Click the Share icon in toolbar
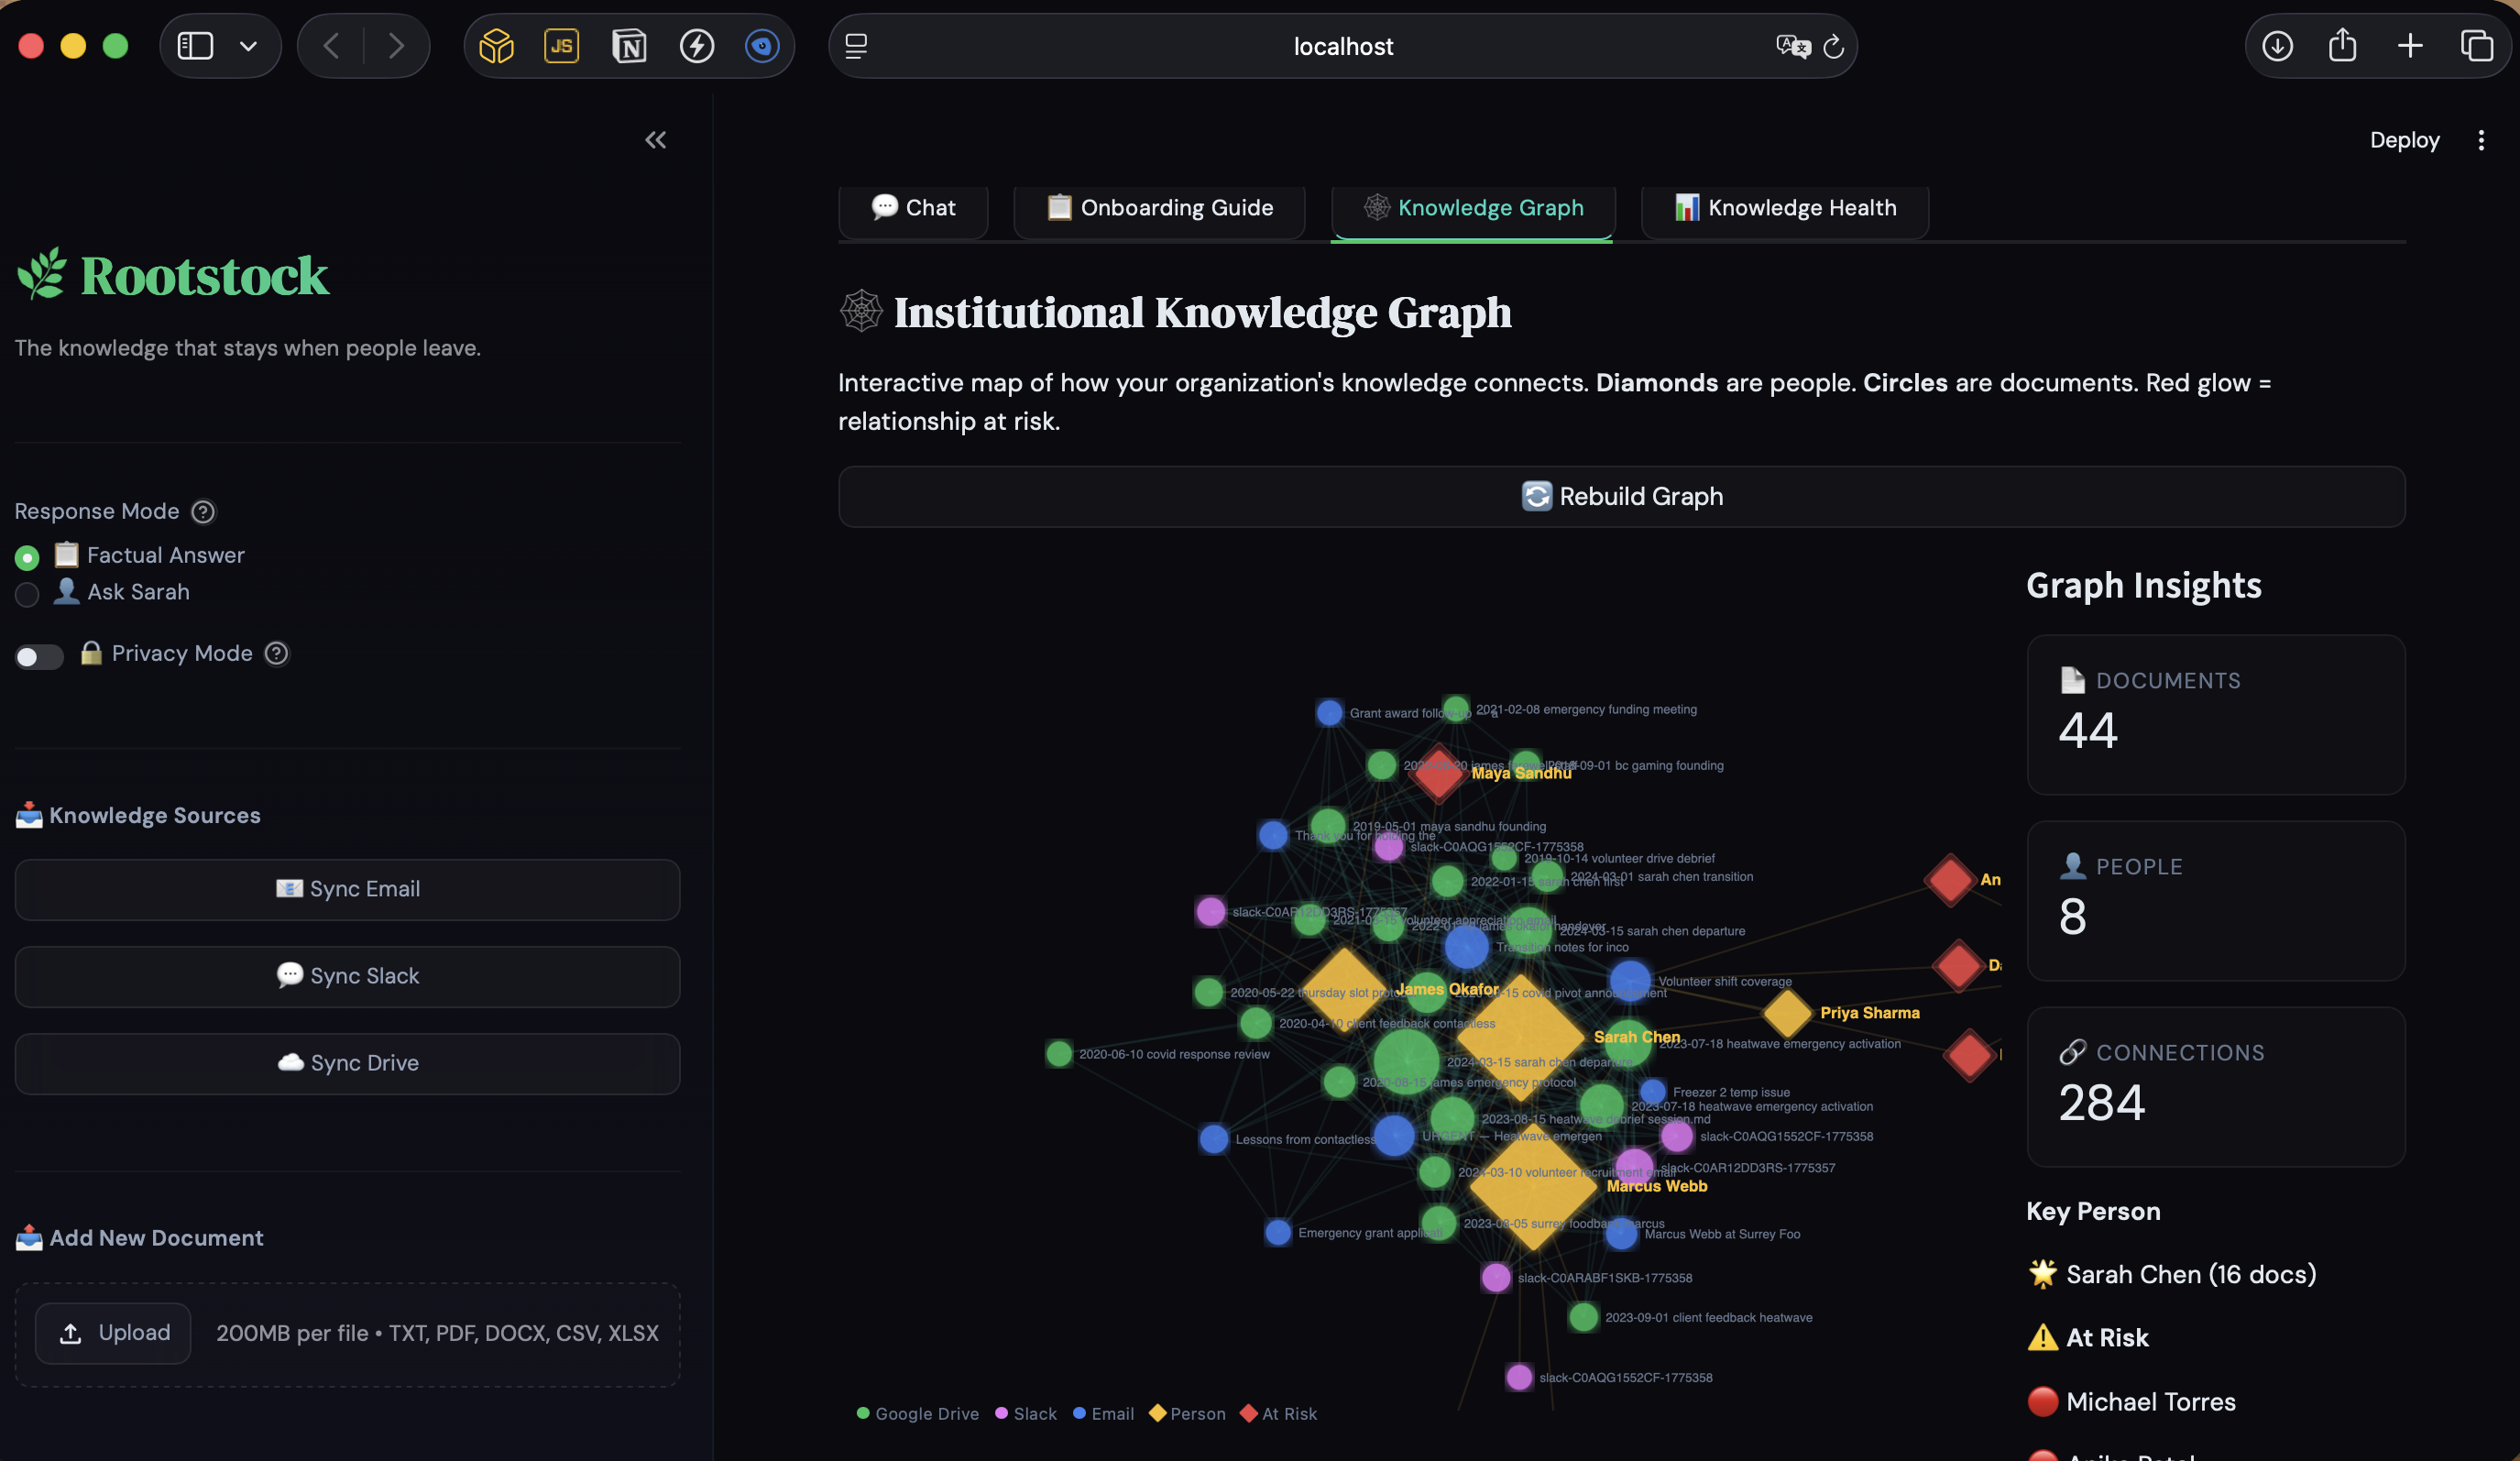The width and height of the screenshot is (2520, 1461). click(x=2342, y=46)
